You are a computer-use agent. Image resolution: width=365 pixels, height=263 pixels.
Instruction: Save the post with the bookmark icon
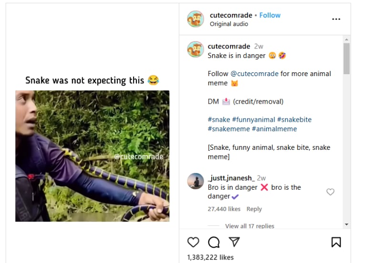click(x=336, y=242)
